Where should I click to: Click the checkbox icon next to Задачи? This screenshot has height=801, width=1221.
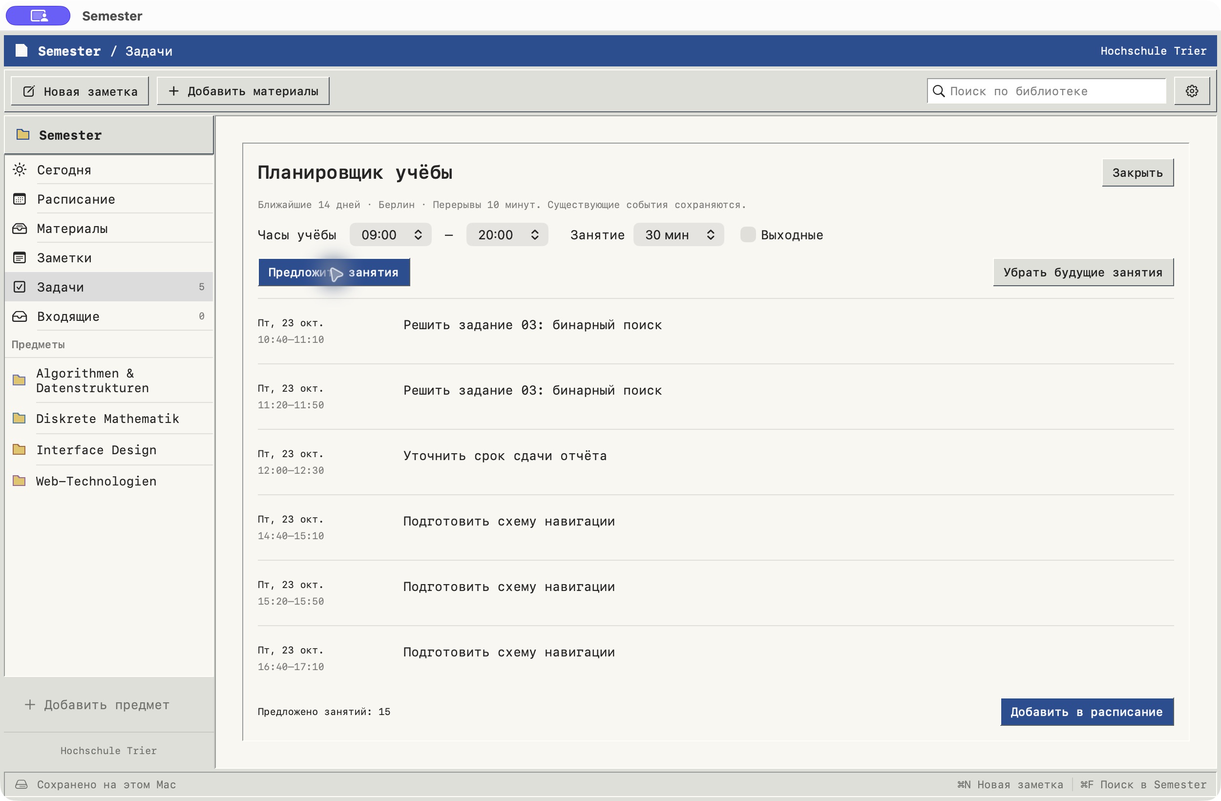(20, 287)
